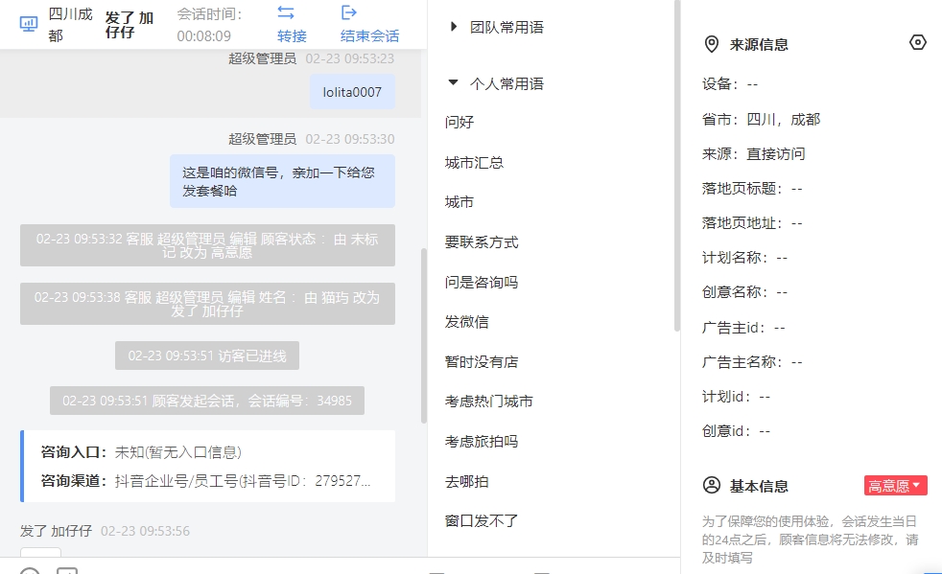Click the lolita0007 message bubble
Screen dimensions: 942x574
coord(352,92)
